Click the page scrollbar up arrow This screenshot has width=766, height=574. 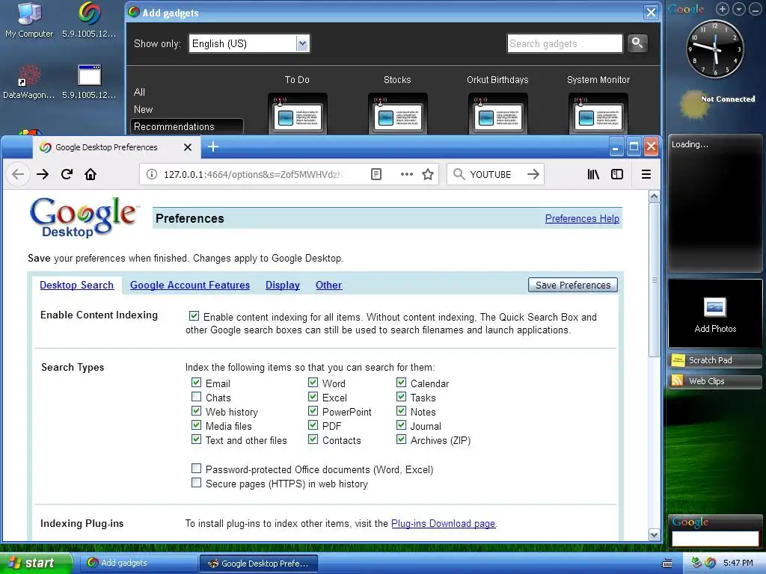coord(654,197)
